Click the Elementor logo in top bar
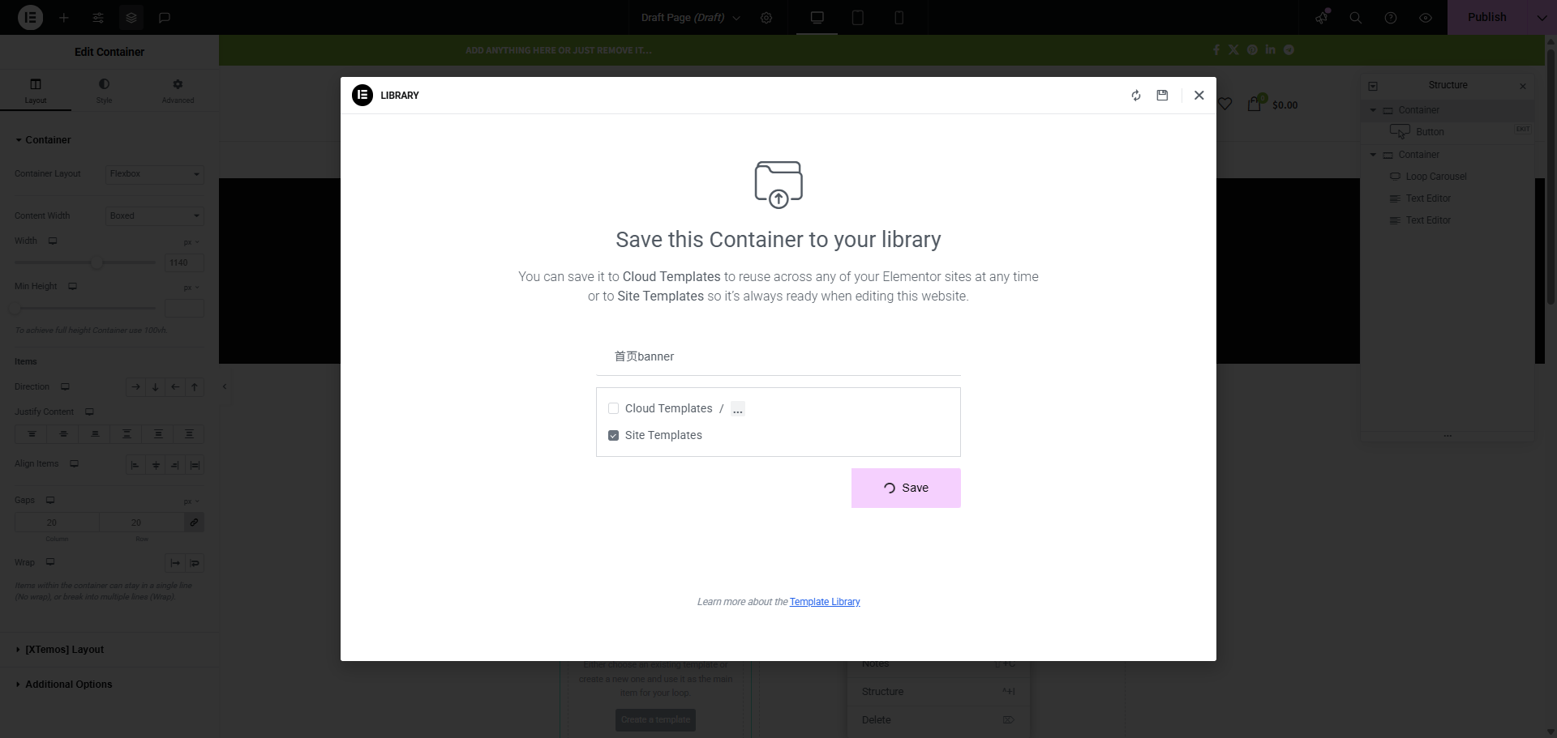1557x738 pixels. click(x=30, y=17)
